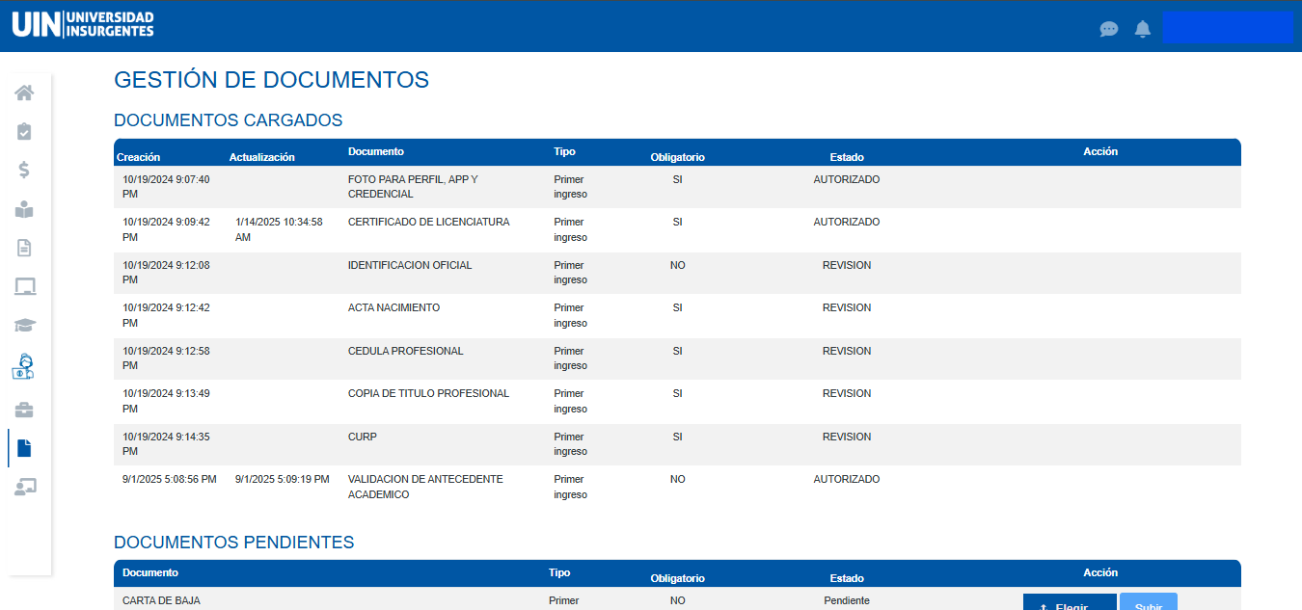Click the support agent headset icon
Screen dimensions: 1302x610
[24, 366]
